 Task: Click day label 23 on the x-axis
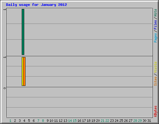(x=112, y=121)
